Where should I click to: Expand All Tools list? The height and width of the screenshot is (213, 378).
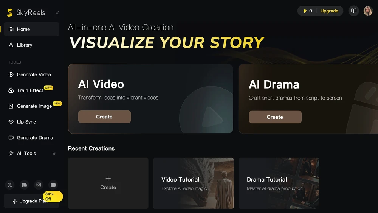(31, 154)
